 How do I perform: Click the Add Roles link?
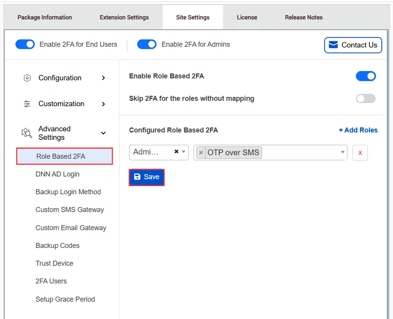pos(358,130)
